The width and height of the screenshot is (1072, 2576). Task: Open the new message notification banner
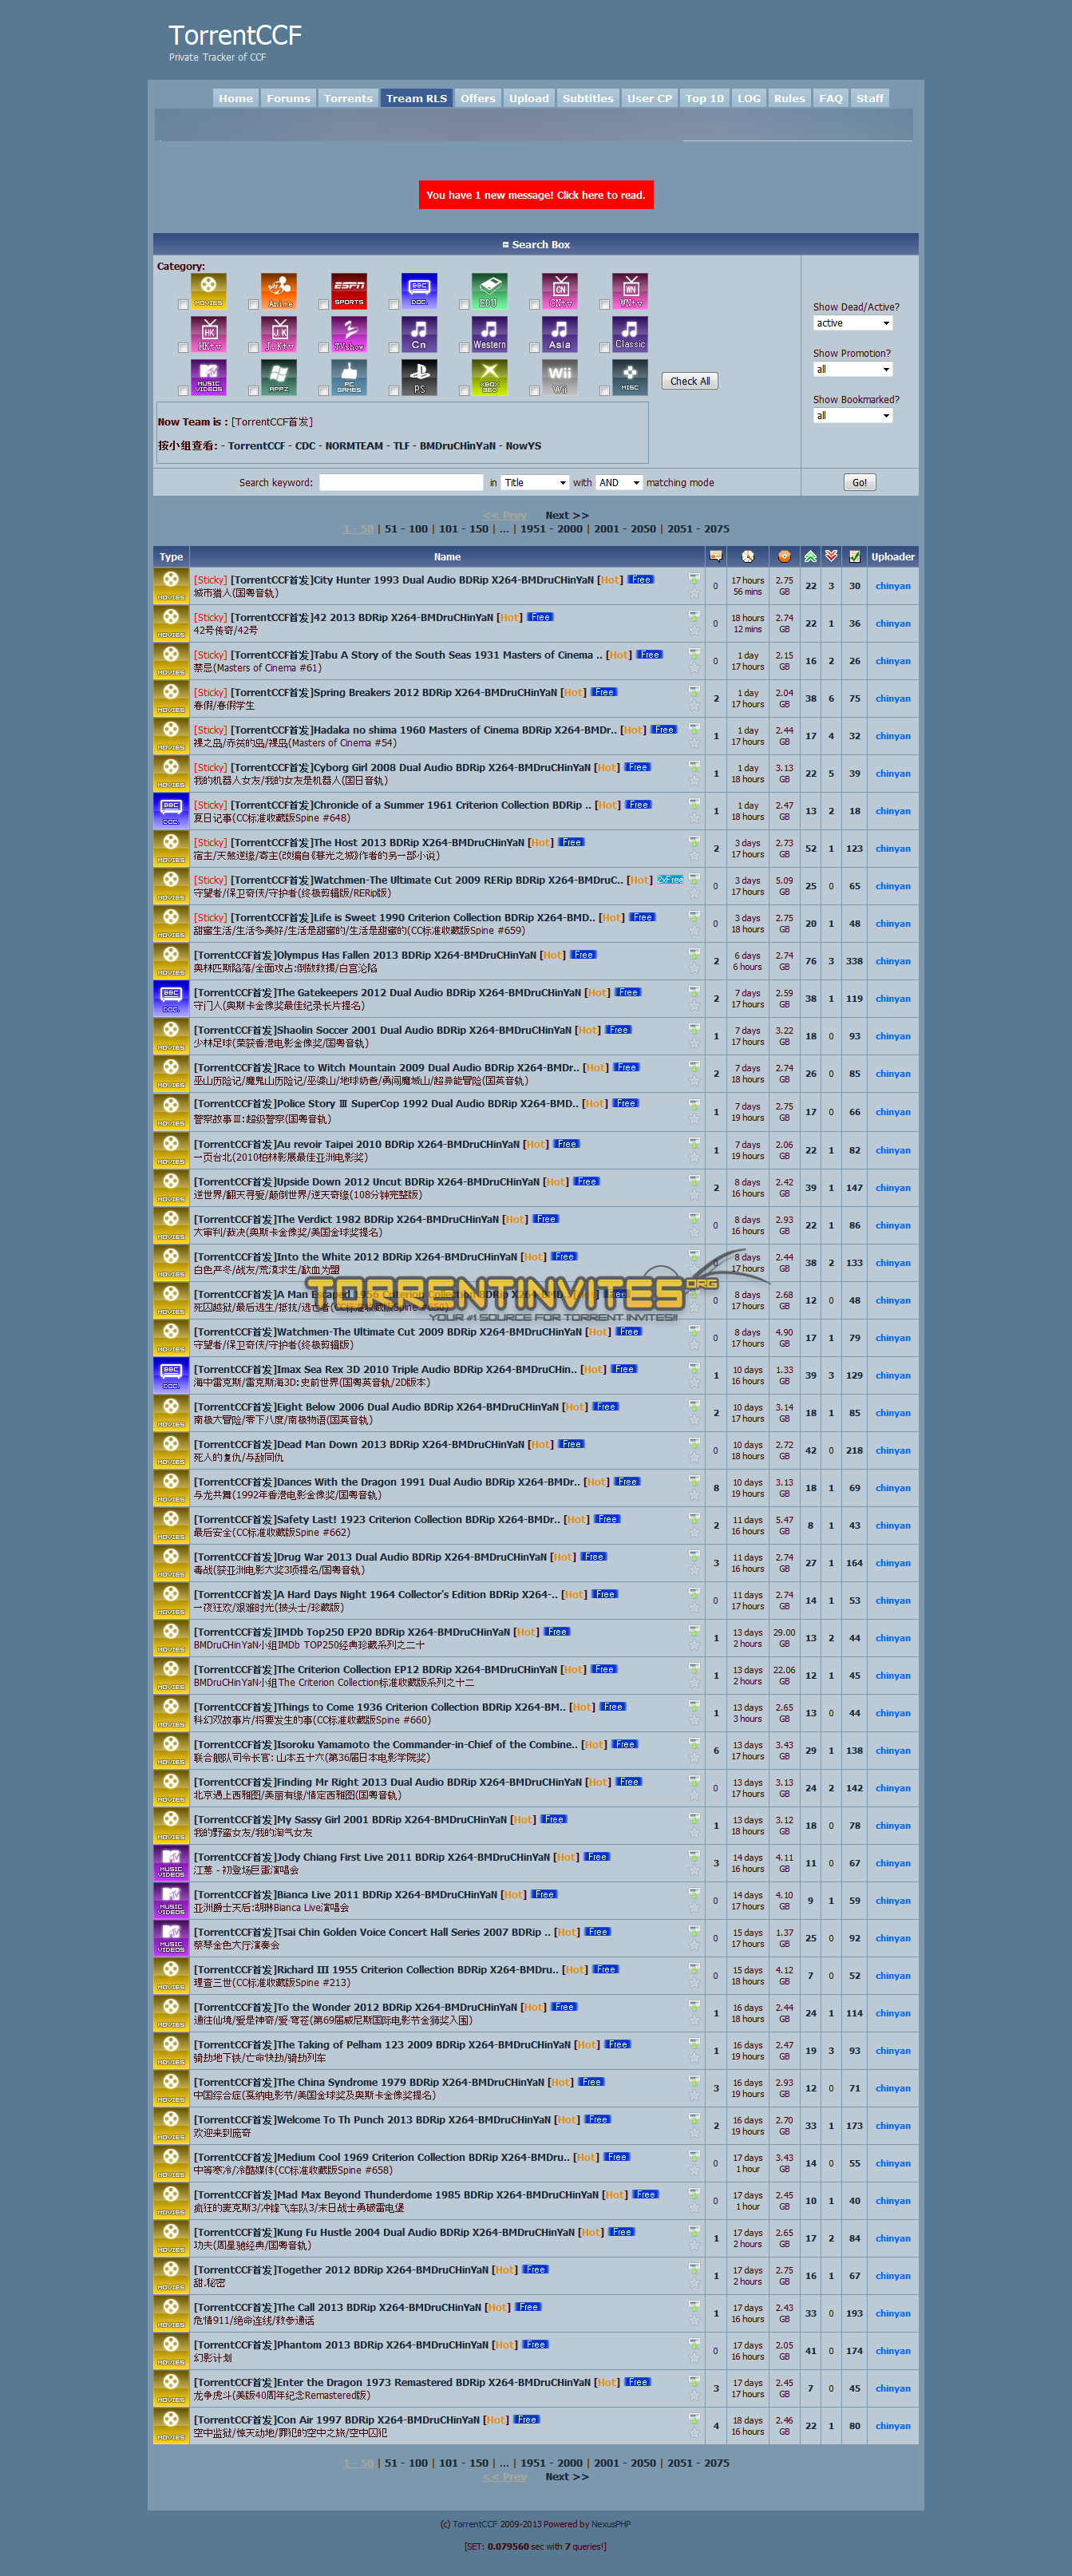pos(536,195)
